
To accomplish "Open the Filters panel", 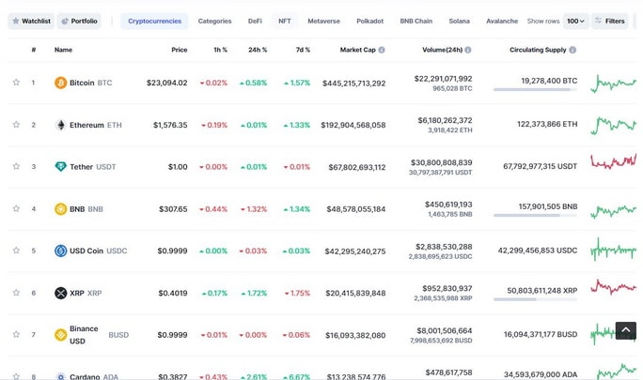I will point(610,21).
